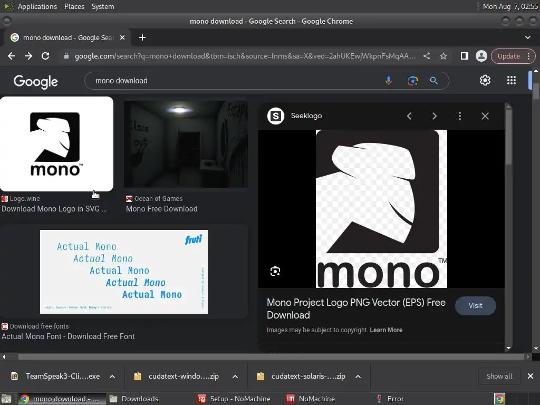Screen dimensions: 540x405
Task: Click the preview panel vertical scrollbar
Action: [509, 138]
